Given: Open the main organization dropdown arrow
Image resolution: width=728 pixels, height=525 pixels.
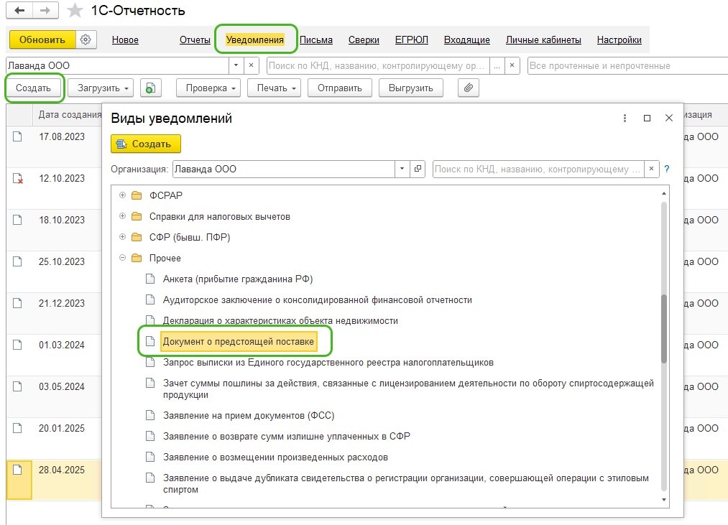Looking at the screenshot, I should 236,65.
